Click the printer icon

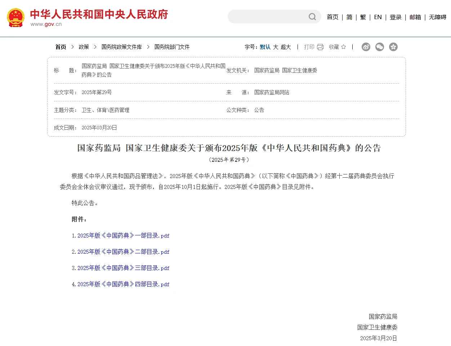[x=320, y=47]
